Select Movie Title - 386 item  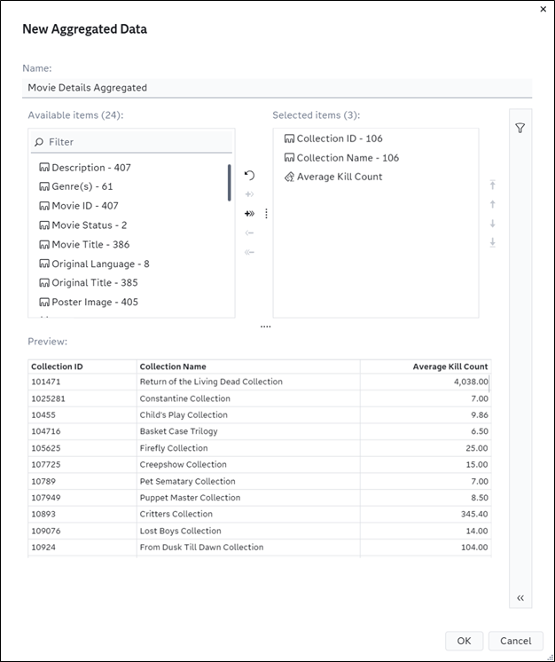pos(90,244)
